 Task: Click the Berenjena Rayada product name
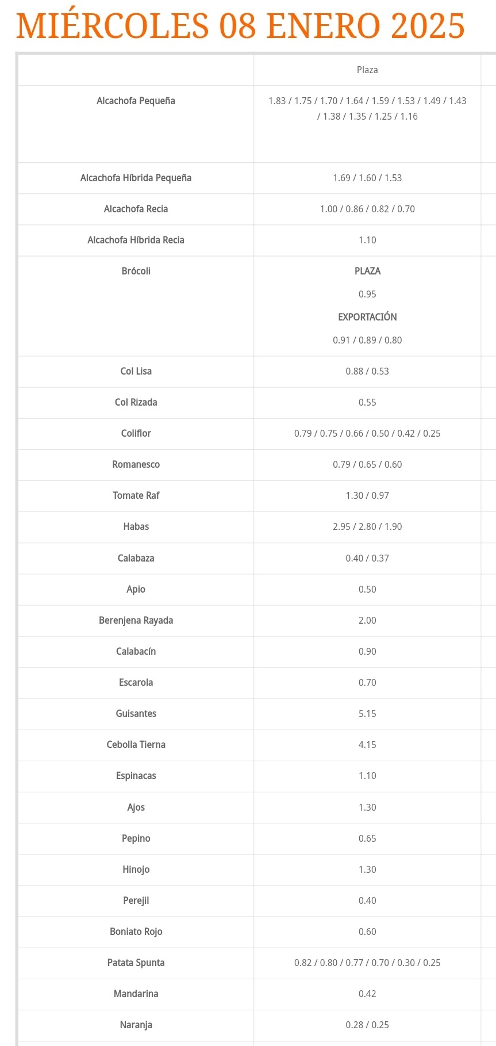pos(136,620)
